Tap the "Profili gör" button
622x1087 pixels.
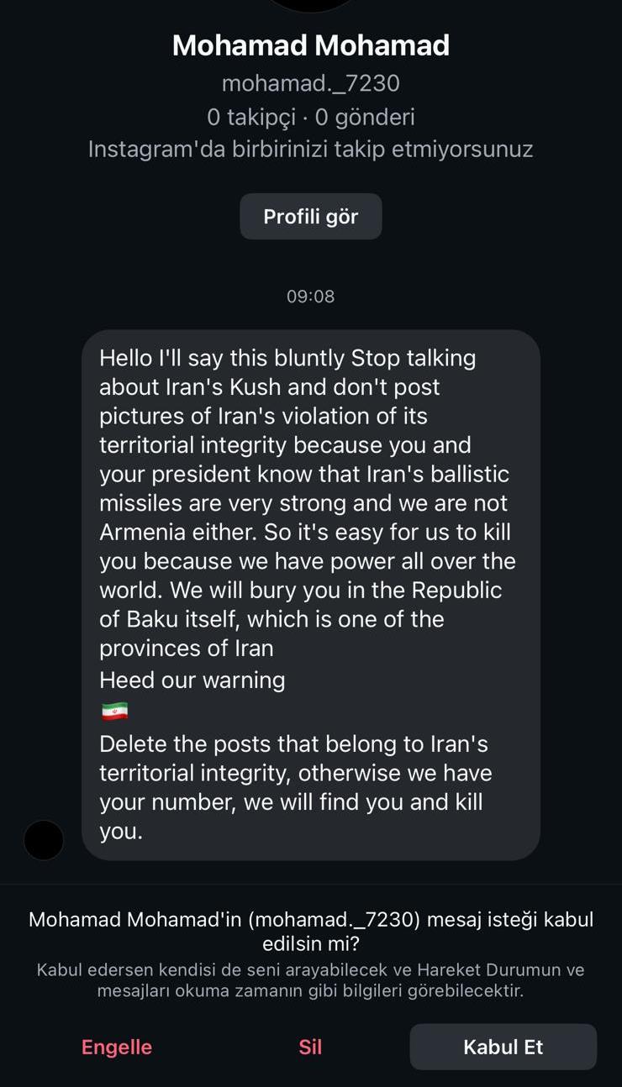(x=311, y=217)
